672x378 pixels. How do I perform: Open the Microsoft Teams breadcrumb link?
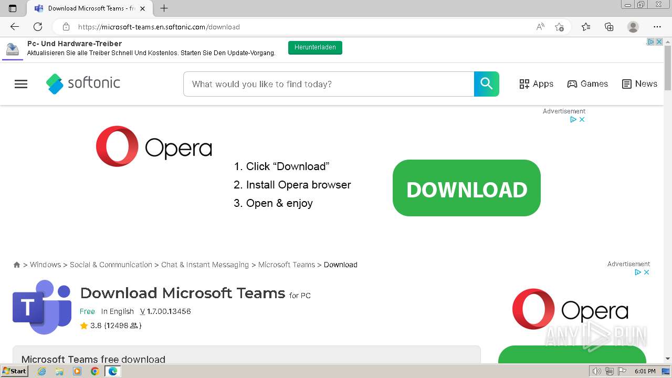pyautogui.click(x=287, y=265)
